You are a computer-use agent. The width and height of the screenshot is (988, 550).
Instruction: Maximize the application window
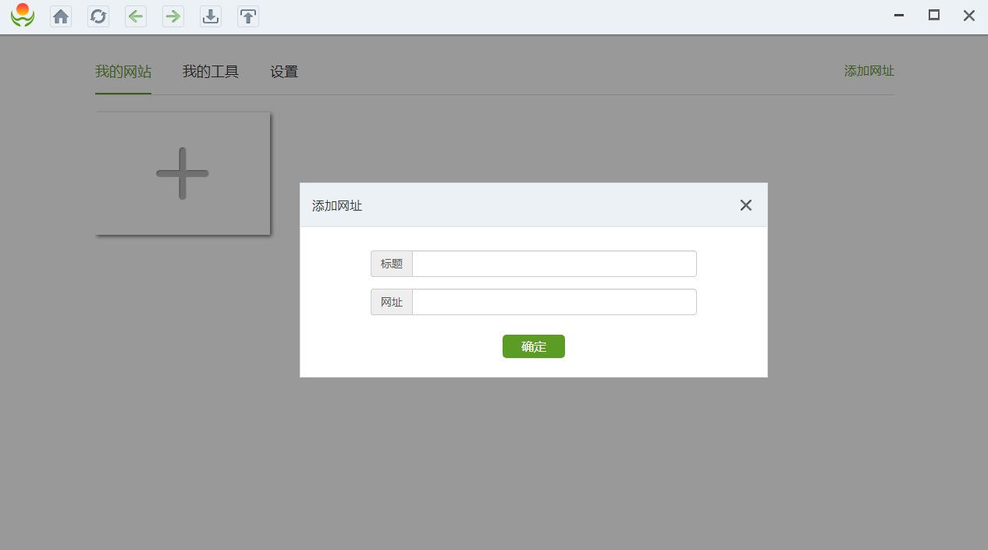point(934,15)
